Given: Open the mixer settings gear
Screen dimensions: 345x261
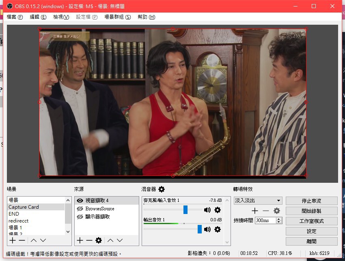Looking at the screenshot, I should click(x=162, y=189).
